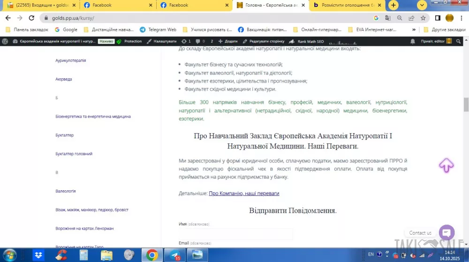Screen dimensions: 469x262
Task: Expand hidden bookmarks with double chevron
Action: (414, 30)
